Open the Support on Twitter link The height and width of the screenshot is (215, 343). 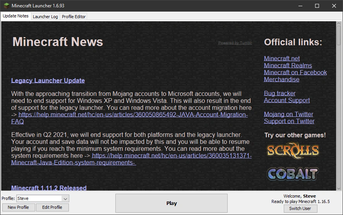click(x=289, y=121)
